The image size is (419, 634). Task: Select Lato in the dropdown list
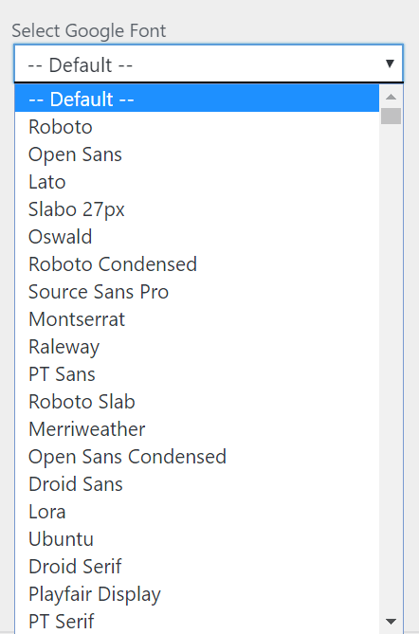197,182
